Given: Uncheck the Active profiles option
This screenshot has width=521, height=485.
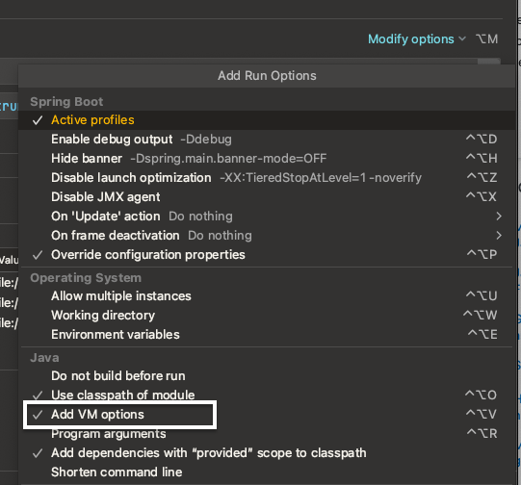Looking at the screenshot, I should [267, 120].
